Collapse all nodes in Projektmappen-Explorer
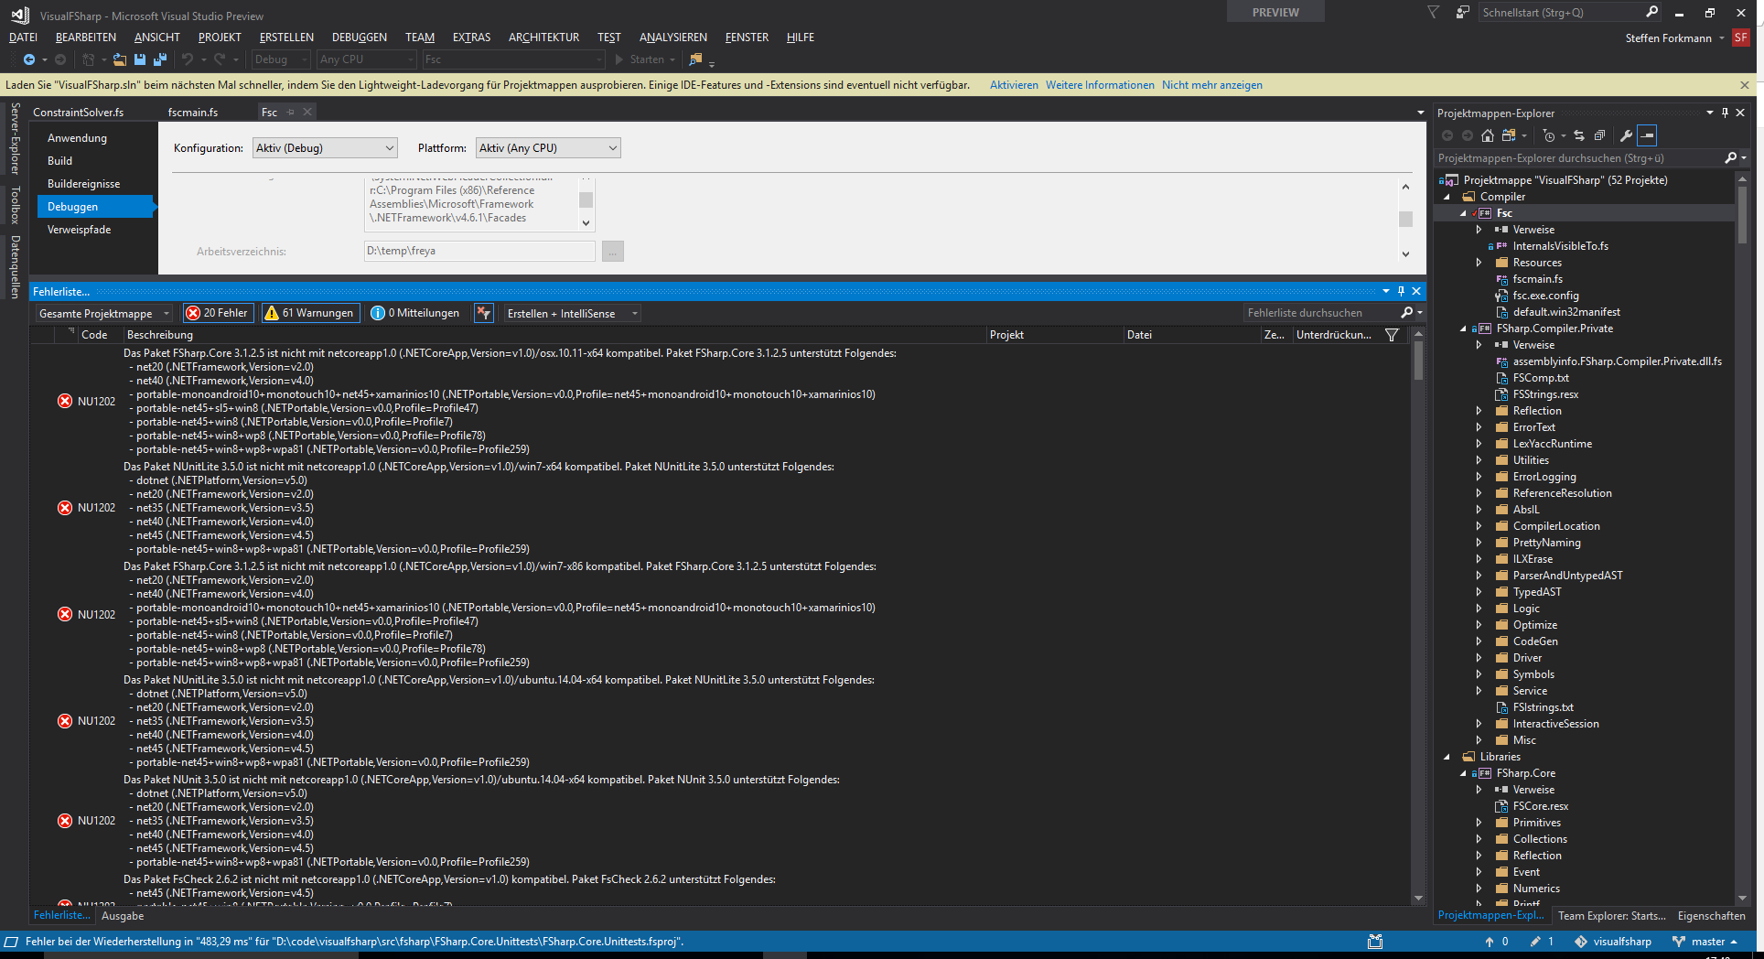 (x=1599, y=135)
